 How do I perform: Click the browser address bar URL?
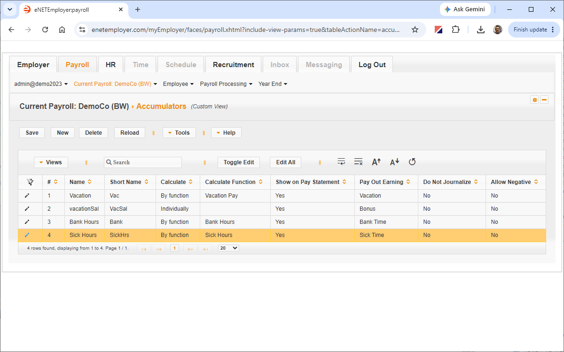[245, 30]
